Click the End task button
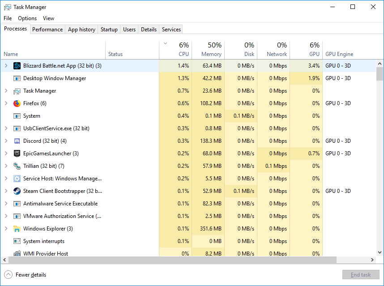The image size is (384, 286). [361, 275]
